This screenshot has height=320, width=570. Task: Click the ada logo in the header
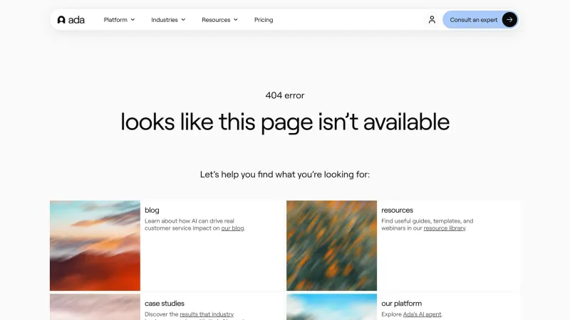(x=71, y=20)
